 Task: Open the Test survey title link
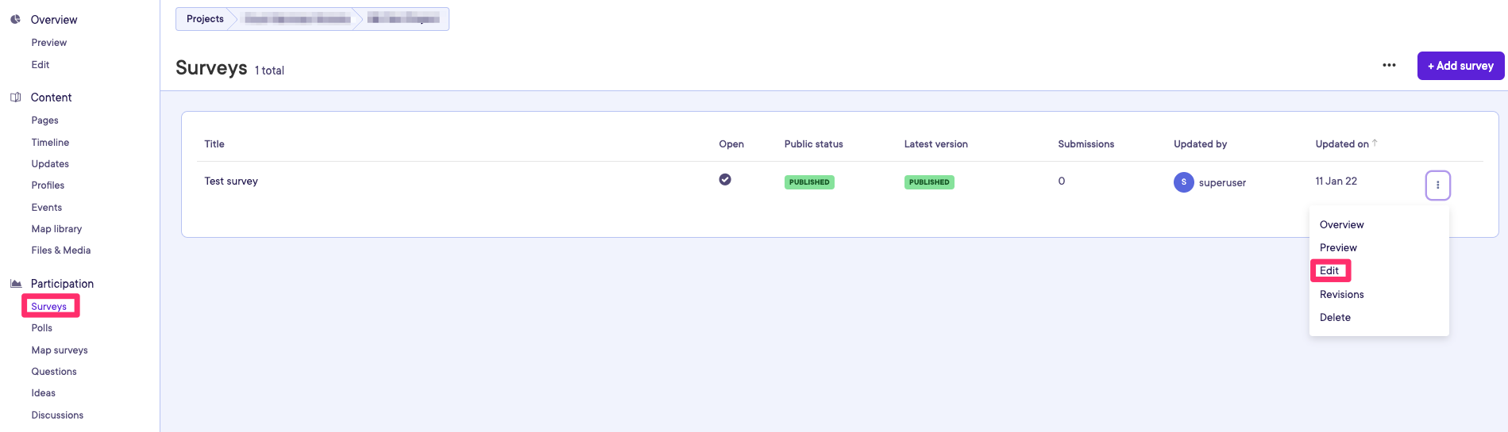(231, 182)
